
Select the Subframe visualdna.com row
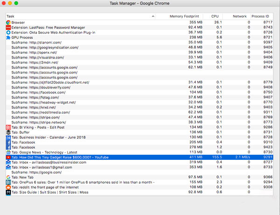pos(139,57)
